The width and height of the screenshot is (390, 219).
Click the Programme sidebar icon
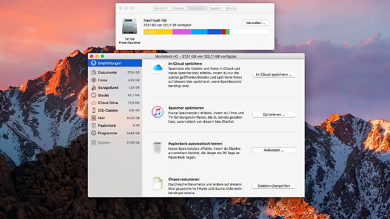[x=94, y=133]
